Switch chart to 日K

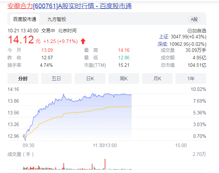click(x=90, y=79)
